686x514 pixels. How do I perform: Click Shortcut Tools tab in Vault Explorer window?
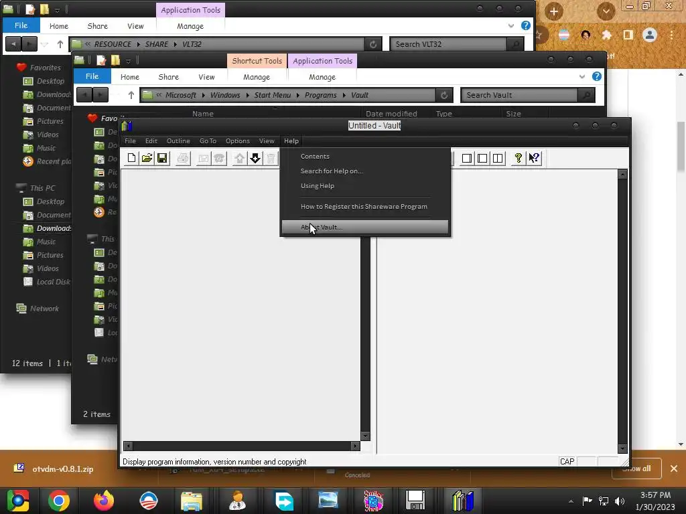pos(257,61)
